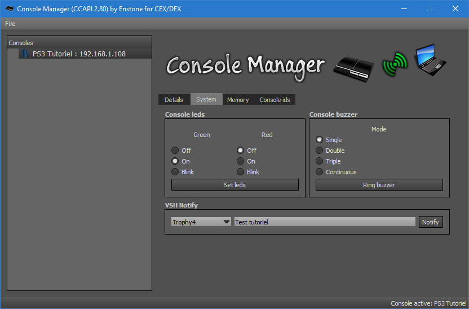Minimize the Console Manager window

click(404, 8)
